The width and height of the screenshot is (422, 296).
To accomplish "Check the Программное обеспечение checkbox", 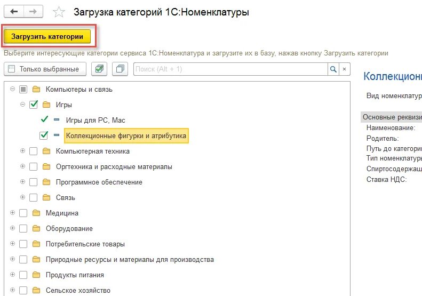I will [x=34, y=182].
